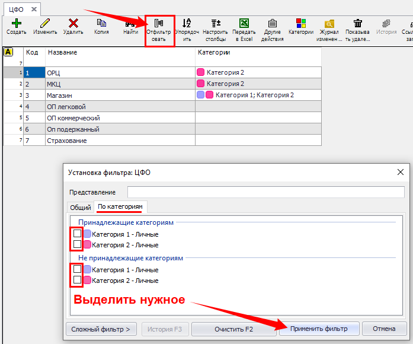Image resolution: width=413 pixels, height=344 pixels.
Task: Switch to the Общий tab
Action: 81,208
